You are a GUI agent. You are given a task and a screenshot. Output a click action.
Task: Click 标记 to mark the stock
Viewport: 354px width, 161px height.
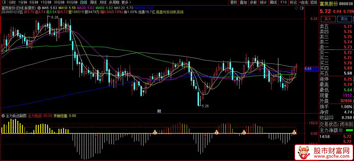click(293, 2)
